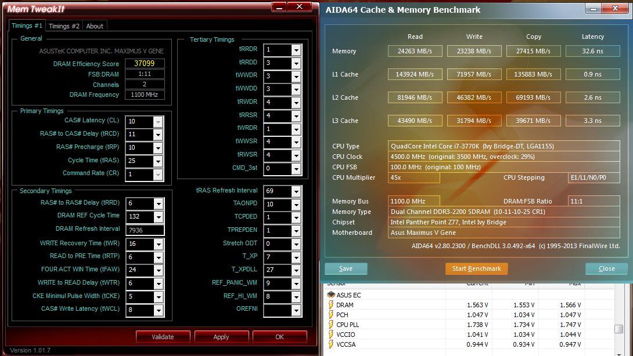Viewport: 633px width, 356px height.
Task: Open the tWWSR tertiary timing dropdown
Action: coord(296,142)
